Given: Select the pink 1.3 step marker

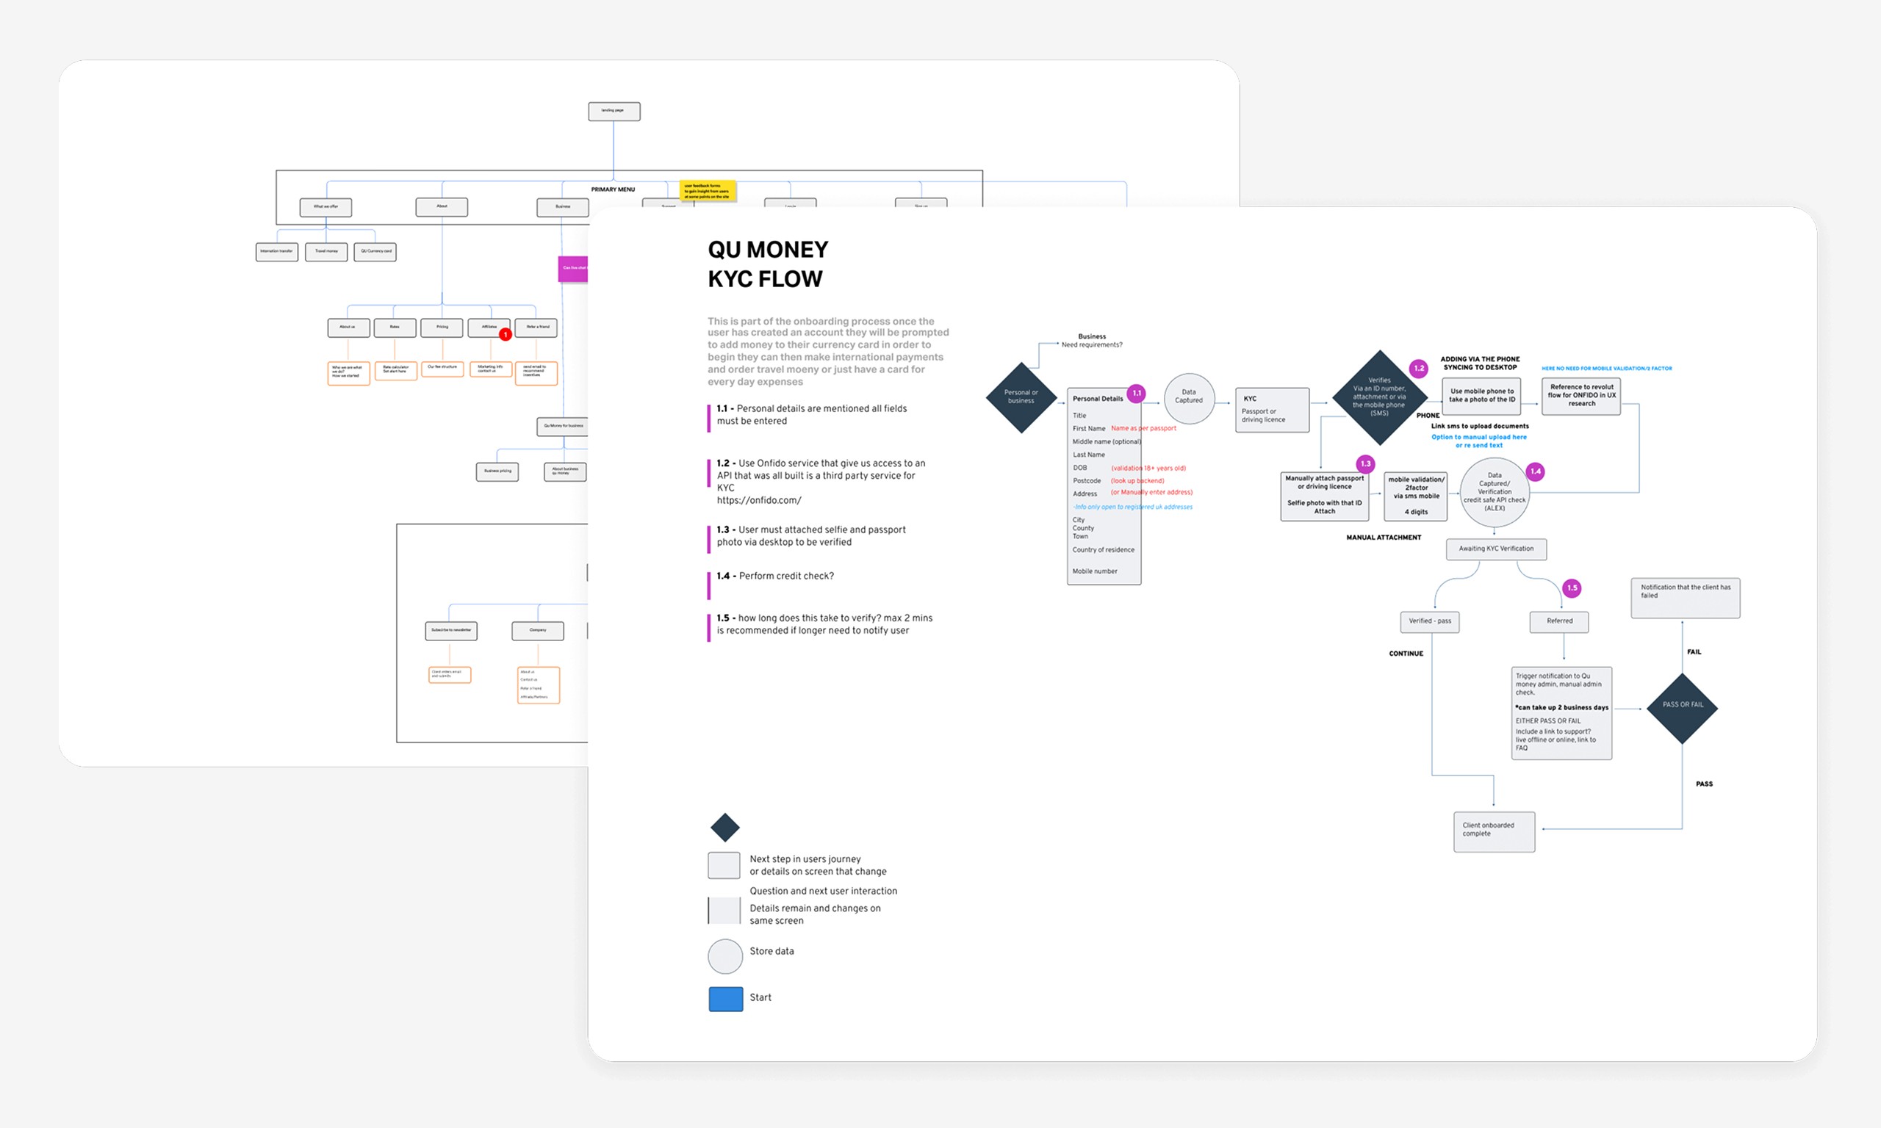Looking at the screenshot, I should (x=1365, y=463).
